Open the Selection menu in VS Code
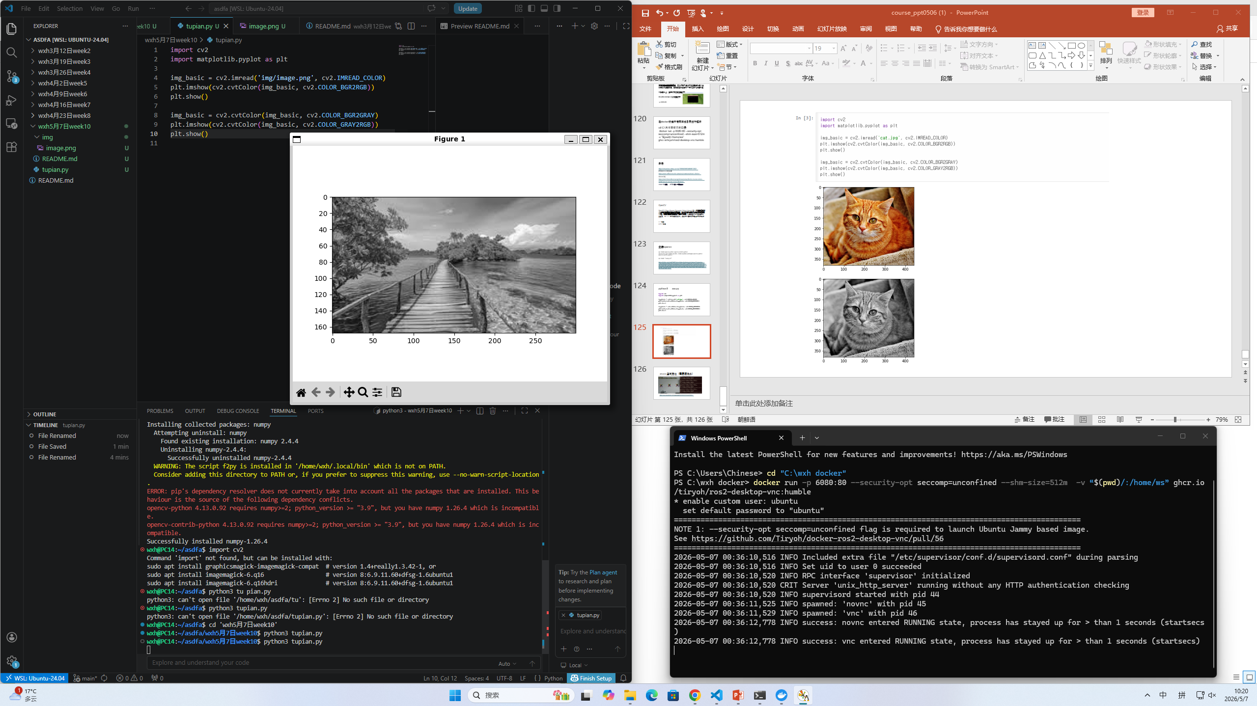Viewport: 1257px width, 706px height. pos(69,8)
